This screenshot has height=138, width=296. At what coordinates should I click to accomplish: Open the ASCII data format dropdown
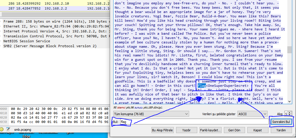(x=252, y=114)
